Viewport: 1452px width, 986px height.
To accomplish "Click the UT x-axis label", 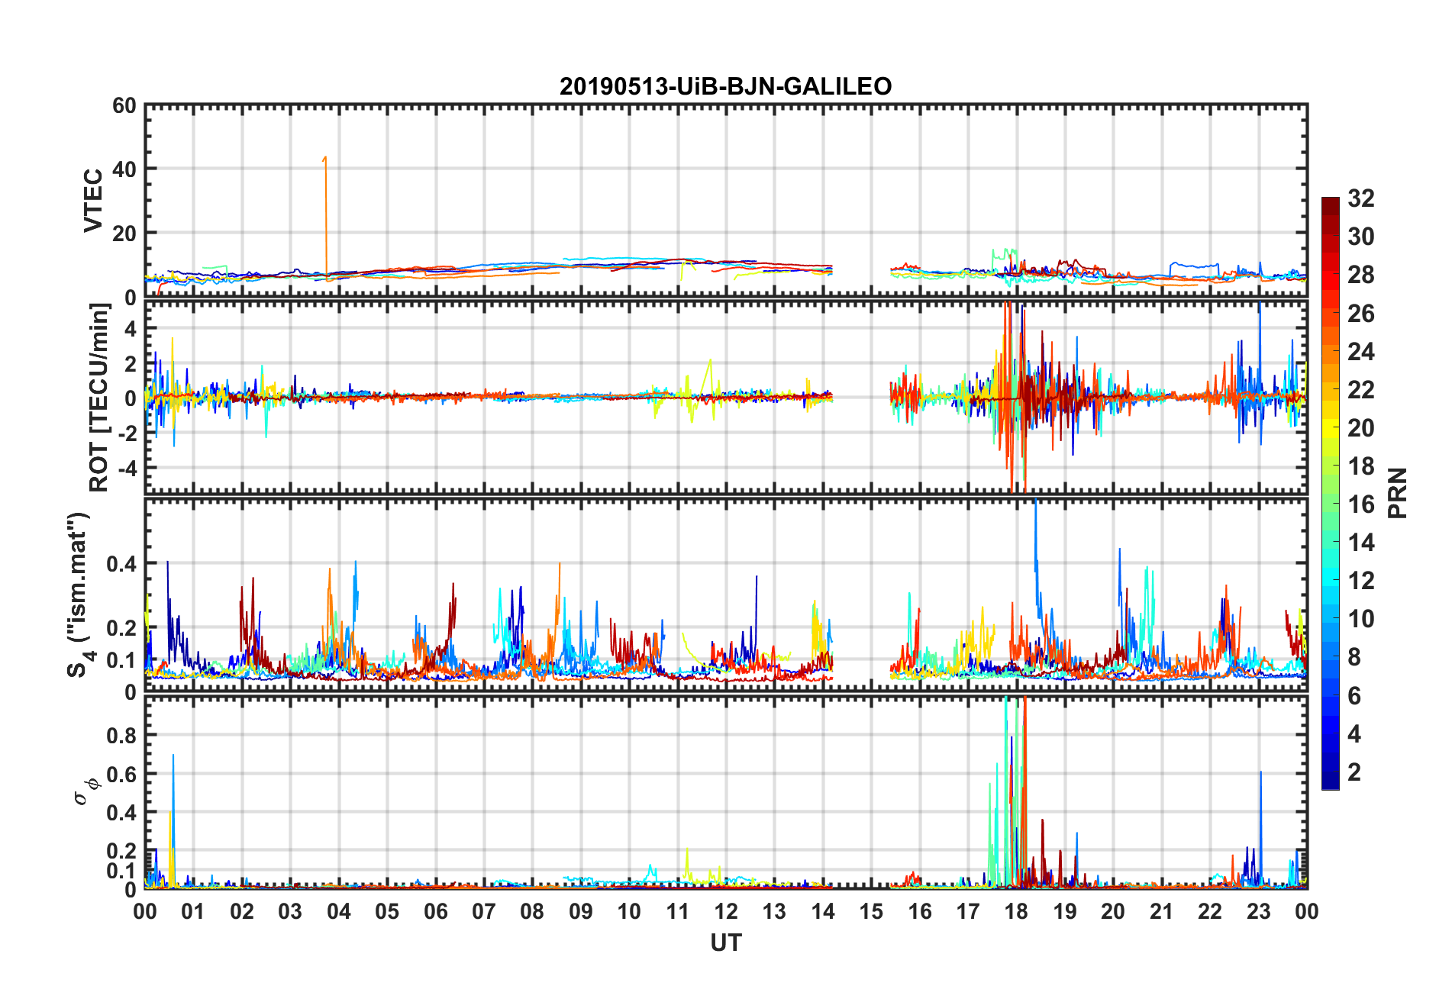I will [725, 943].
